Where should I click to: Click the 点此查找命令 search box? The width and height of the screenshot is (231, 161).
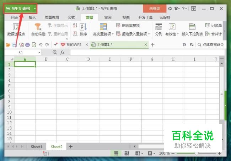[x=211, y=45]
